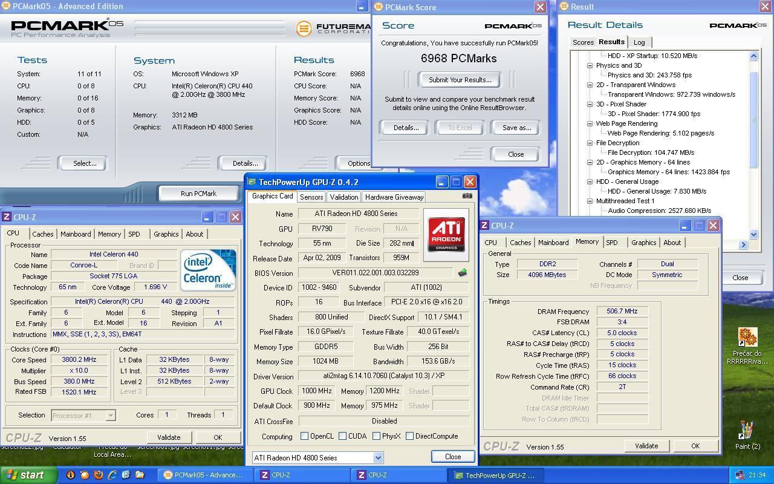Open the Log tab in Result window
The image size is (774, 484).
pyautogui.click(x=639, y=42)
